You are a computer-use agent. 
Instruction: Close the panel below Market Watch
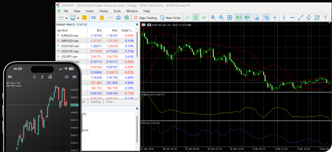(x=137, y=108)
